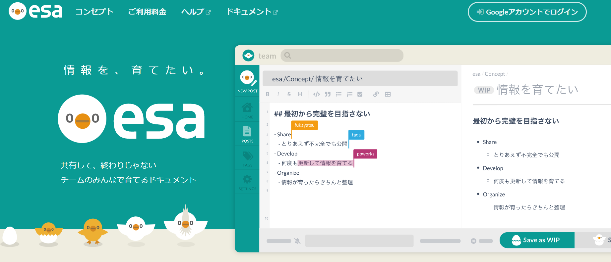The image size is (611, 262).
Task: Toggle Strikethrough formatting in editor toolbar
Action: tap(289, 94)
